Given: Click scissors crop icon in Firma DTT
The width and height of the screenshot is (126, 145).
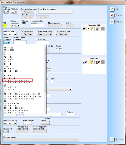Looking at the screenshot, I should pos(98,62).
